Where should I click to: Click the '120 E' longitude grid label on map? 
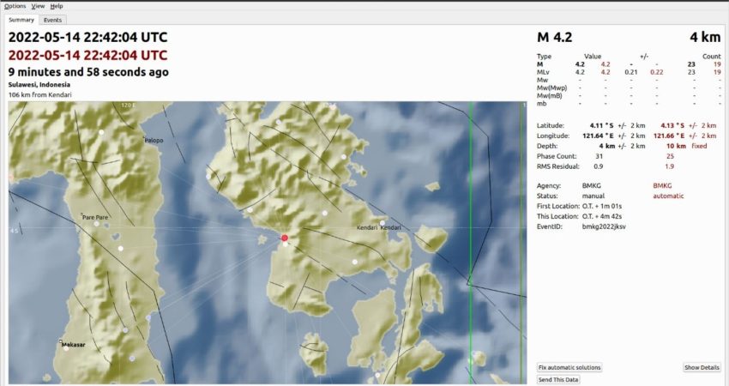click(129, 106)
